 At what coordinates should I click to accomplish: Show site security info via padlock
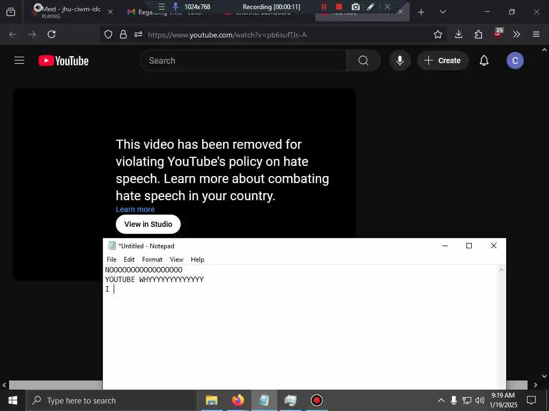tap(123, 34)
